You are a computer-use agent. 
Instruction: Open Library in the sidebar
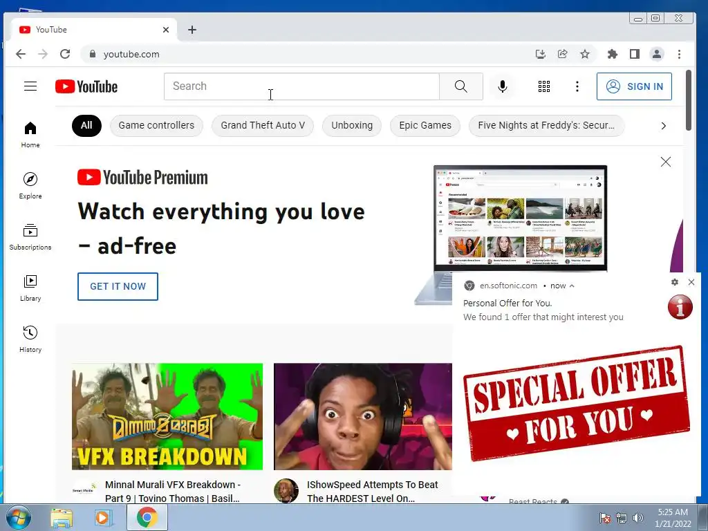click(30, 288)
